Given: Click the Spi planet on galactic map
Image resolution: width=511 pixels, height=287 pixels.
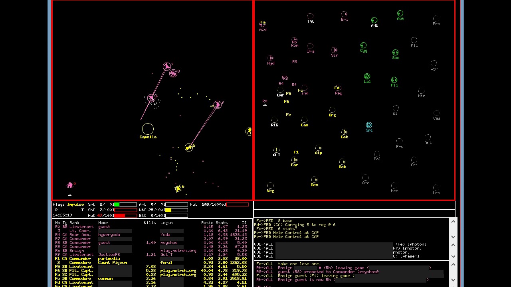Looking at the screenshot, I should [x=369, y=125].
